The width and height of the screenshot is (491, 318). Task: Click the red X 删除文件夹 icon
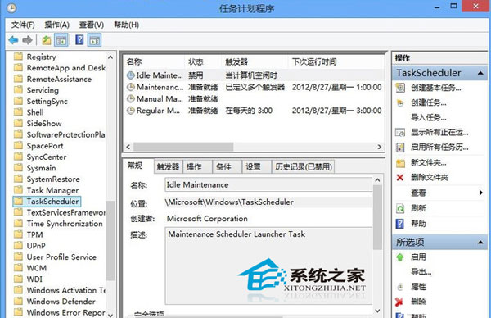tap(400, 178)
